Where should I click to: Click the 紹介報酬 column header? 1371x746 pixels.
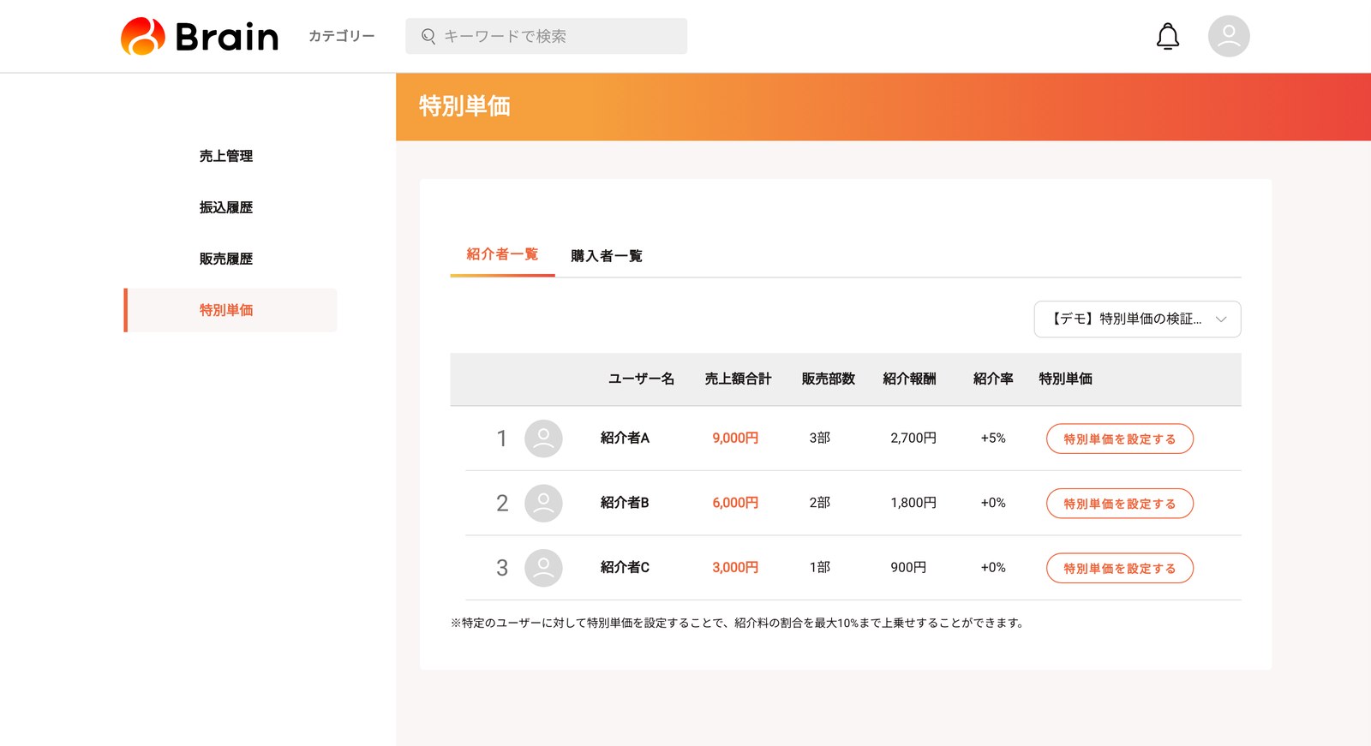909,379
